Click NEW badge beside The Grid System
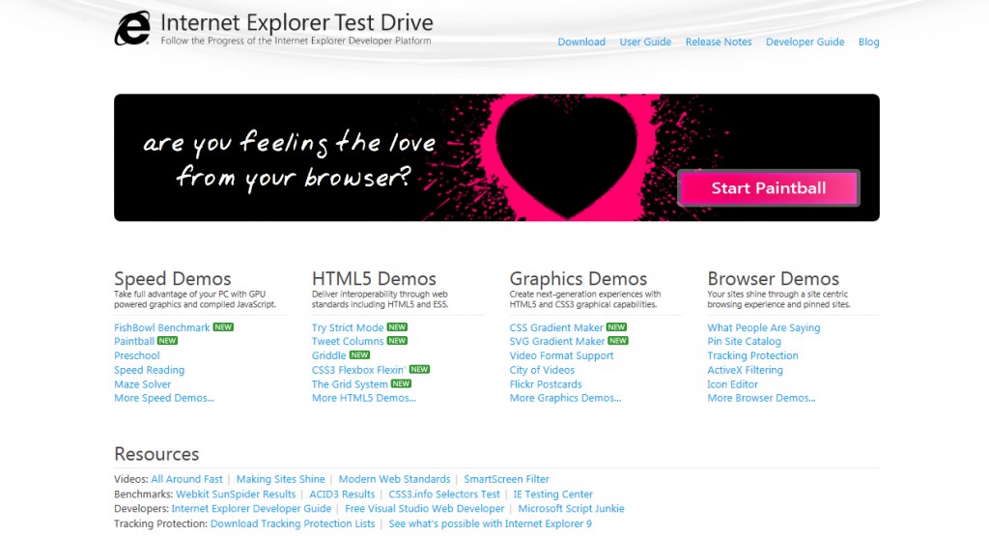 tap(401, 382)
